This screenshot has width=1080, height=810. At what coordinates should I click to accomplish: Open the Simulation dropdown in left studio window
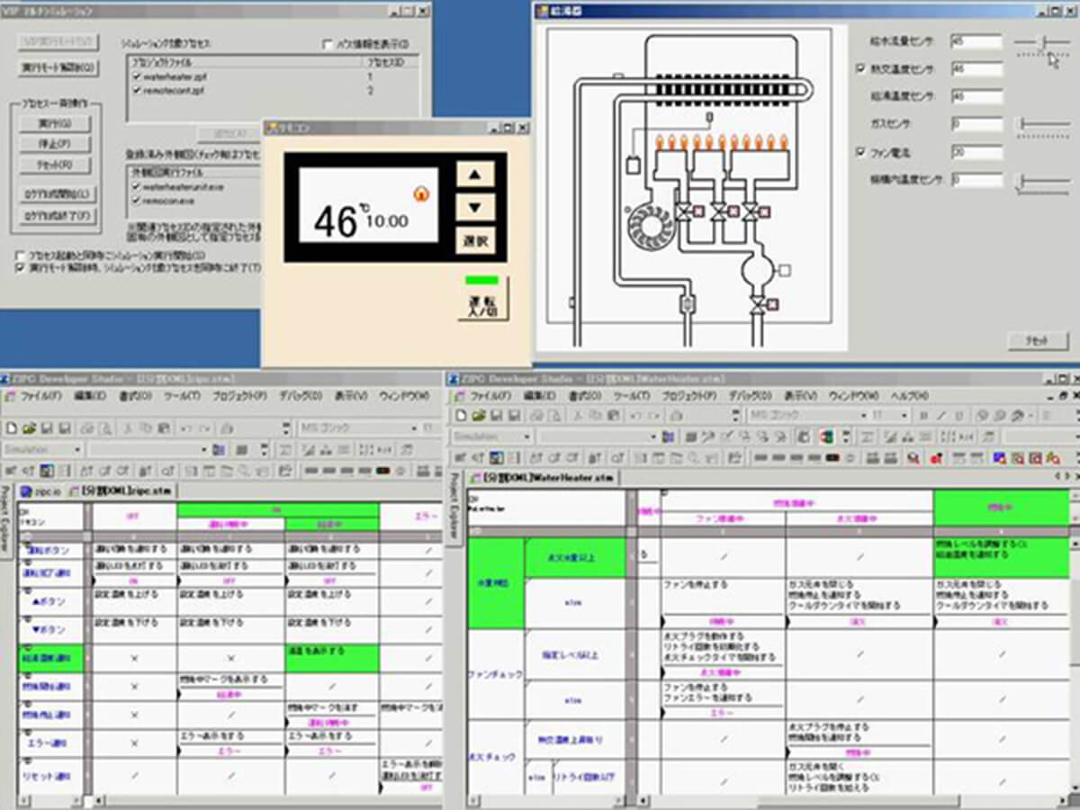(x=76, y=449)
